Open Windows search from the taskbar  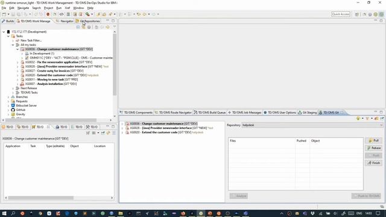tap(13, 213)
